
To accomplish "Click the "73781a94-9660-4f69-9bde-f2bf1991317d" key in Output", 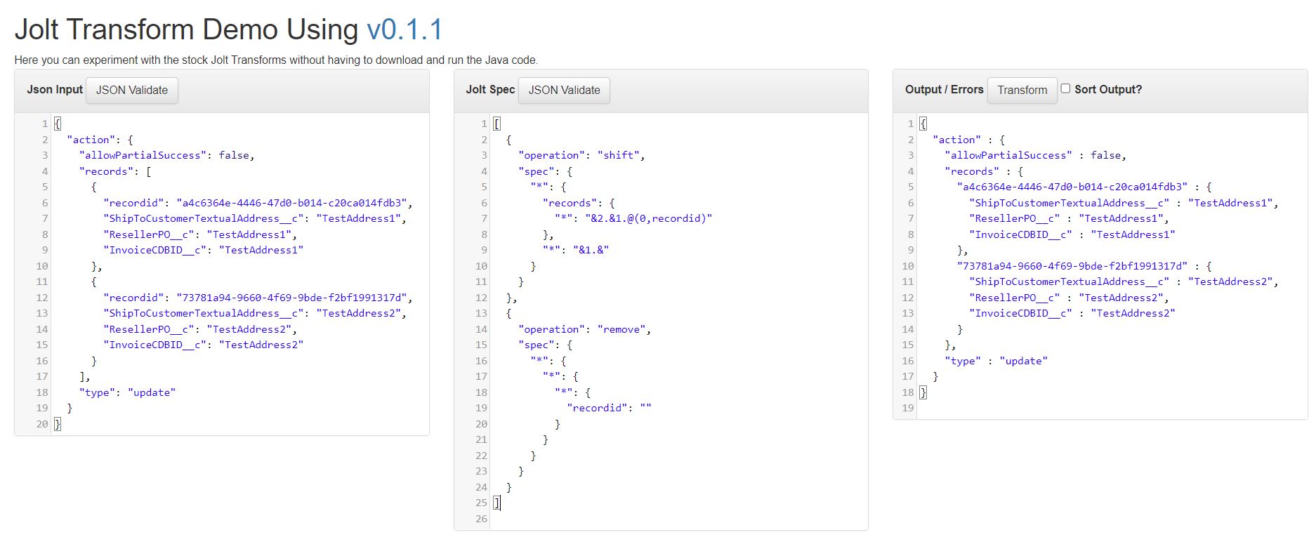I will [1072, 266].
